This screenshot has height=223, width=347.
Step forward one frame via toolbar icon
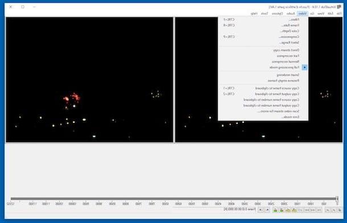coord(307,210)
